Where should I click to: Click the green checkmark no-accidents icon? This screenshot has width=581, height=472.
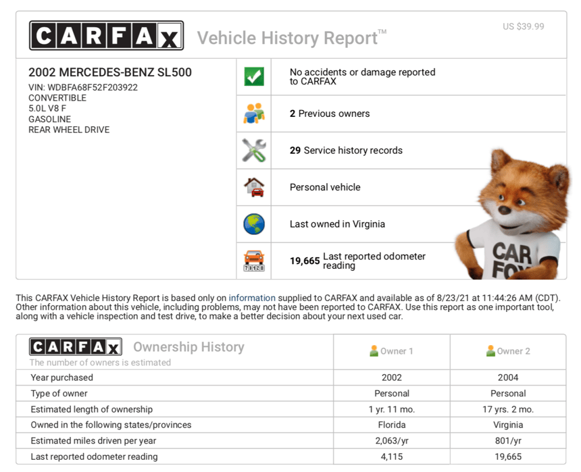coord(254,77)
